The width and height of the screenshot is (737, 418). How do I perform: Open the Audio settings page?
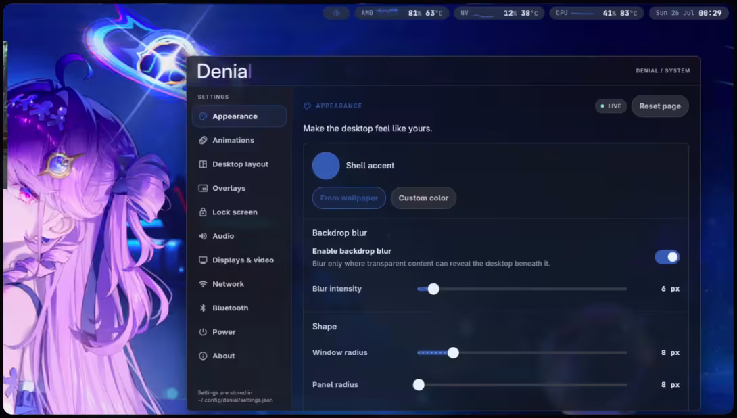click(x=239, y=236)
